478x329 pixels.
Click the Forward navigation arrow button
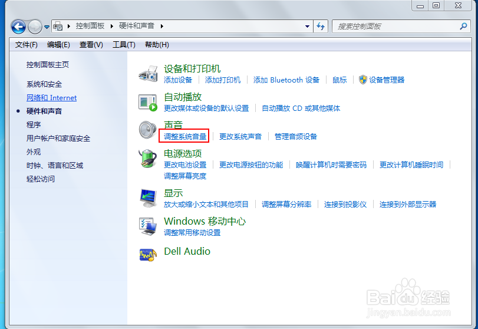pos(35,27)
